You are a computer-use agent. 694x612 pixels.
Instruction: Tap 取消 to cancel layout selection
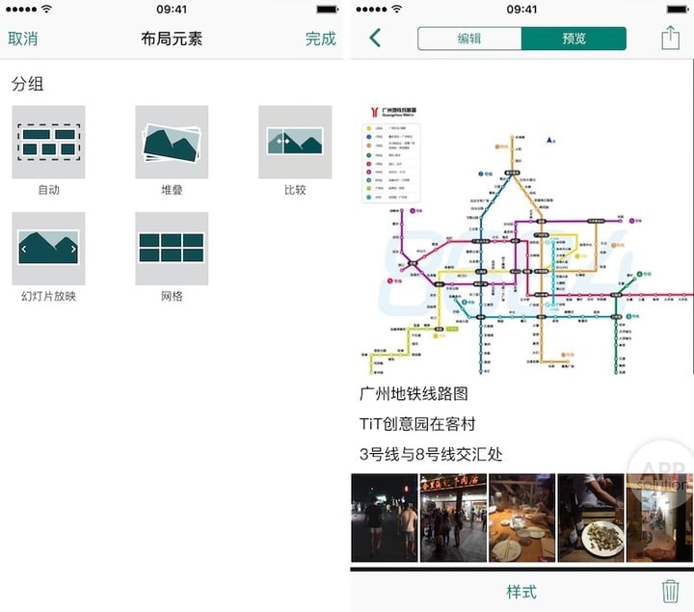pyautogui.click(x=23, y=39)
